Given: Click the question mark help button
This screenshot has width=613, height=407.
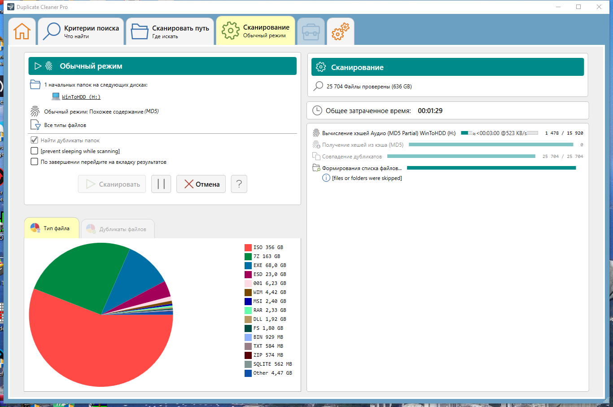Looking at the screenshot, I should (239, 184).
